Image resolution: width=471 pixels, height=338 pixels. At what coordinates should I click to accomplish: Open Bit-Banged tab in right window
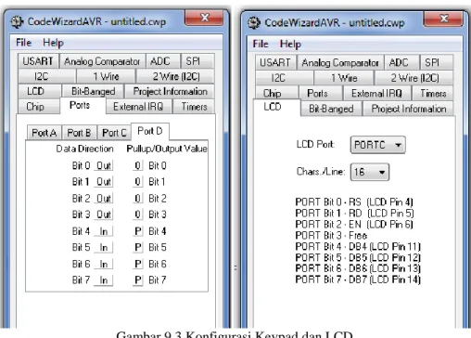(x=331, y=109)
